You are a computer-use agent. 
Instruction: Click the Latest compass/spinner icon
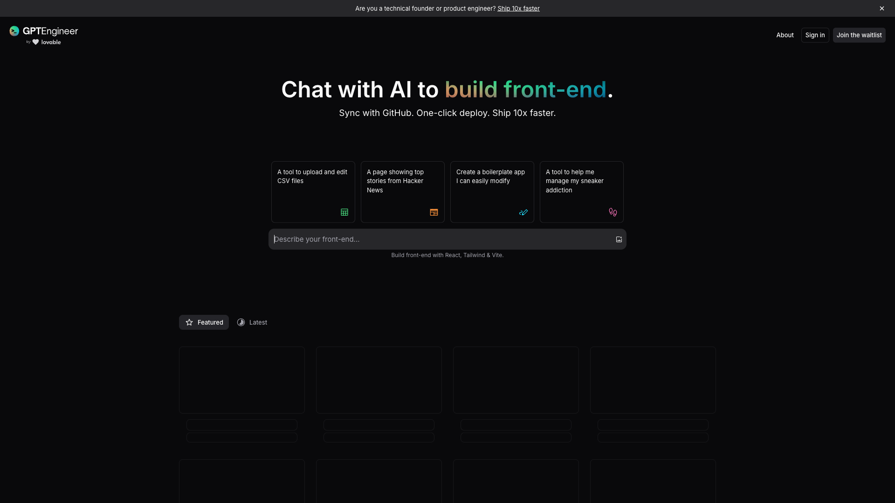tap(241, 322)
